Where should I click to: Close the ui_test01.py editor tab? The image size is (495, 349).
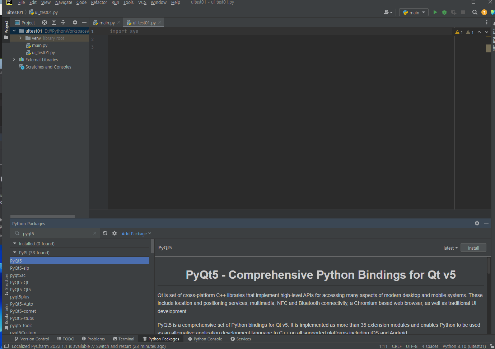coord(160,22)
